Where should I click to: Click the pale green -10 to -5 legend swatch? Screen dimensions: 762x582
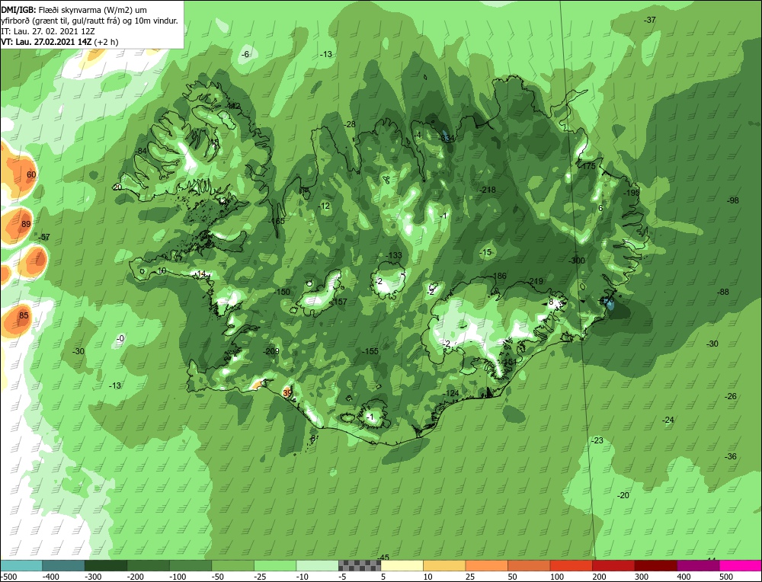point(317,565)
